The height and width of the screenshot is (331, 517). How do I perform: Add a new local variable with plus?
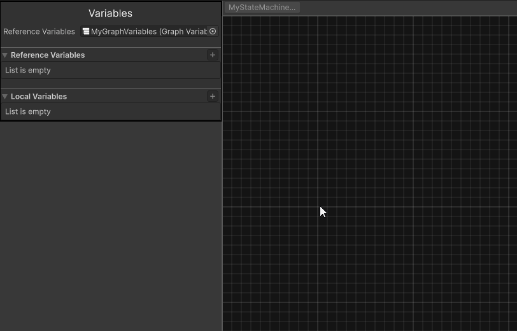coord(213,97)
